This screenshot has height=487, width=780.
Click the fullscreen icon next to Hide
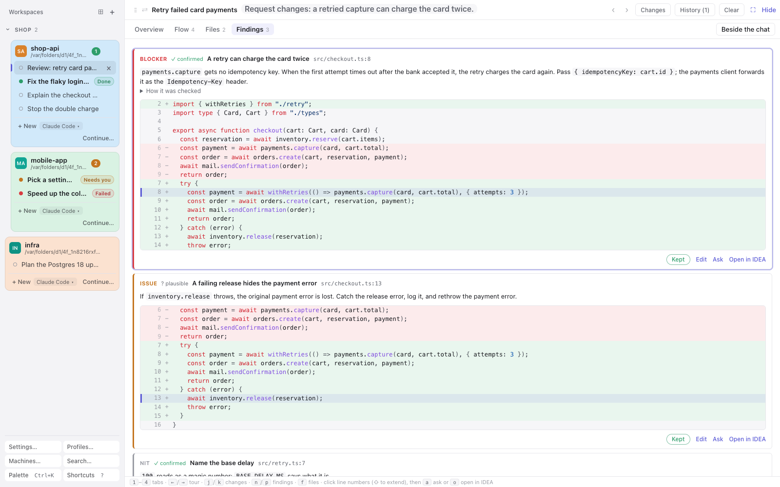tap(753, 10)
